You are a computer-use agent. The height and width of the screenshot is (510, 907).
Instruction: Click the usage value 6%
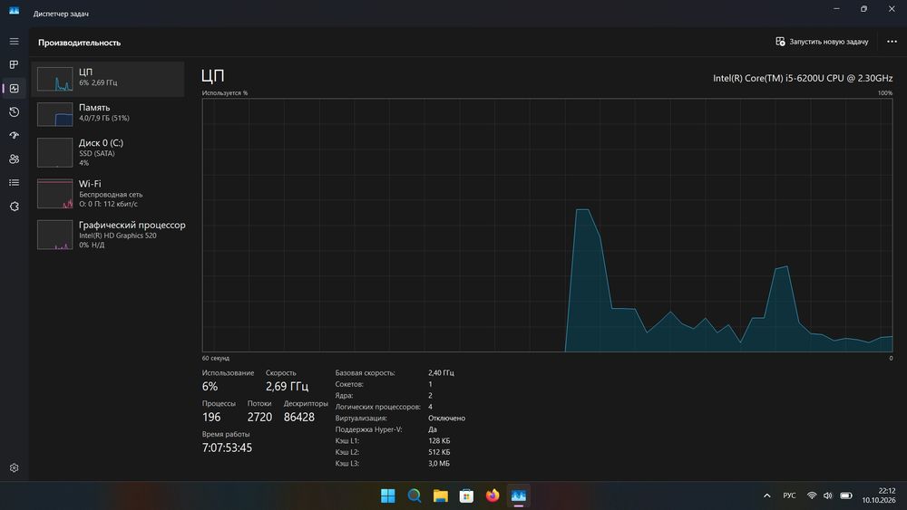point(210,387)
